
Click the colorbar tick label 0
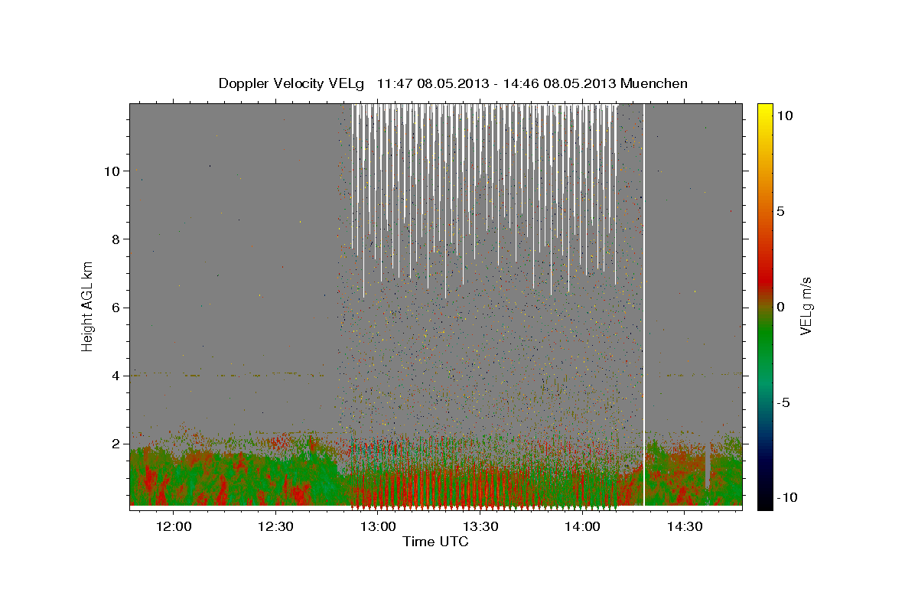tap(780, 307)
